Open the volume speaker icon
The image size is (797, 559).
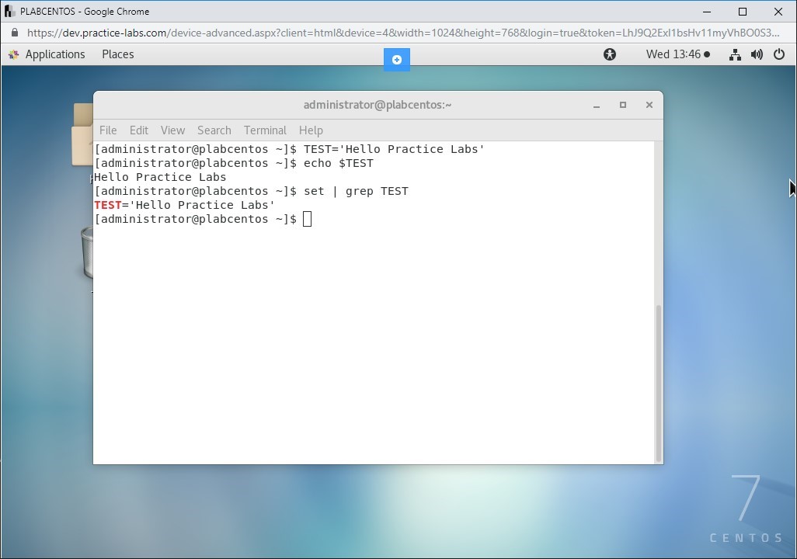757,54
